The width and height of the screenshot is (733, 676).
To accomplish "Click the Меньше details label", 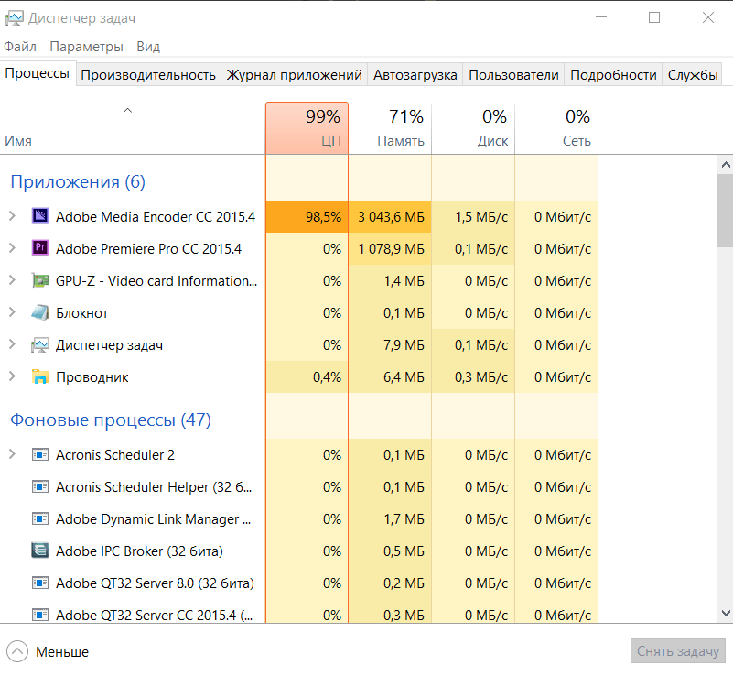I will tap(62, 651).
